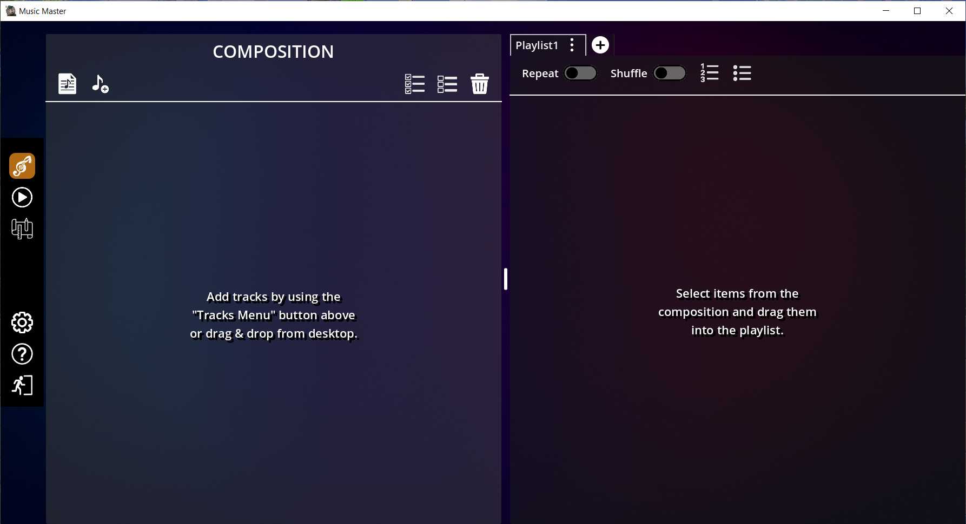Screen dimensions: 966x524
Task: Open the mixer equalizer sidebar icon
Action: pyautogui.click(x=22, y=229)
